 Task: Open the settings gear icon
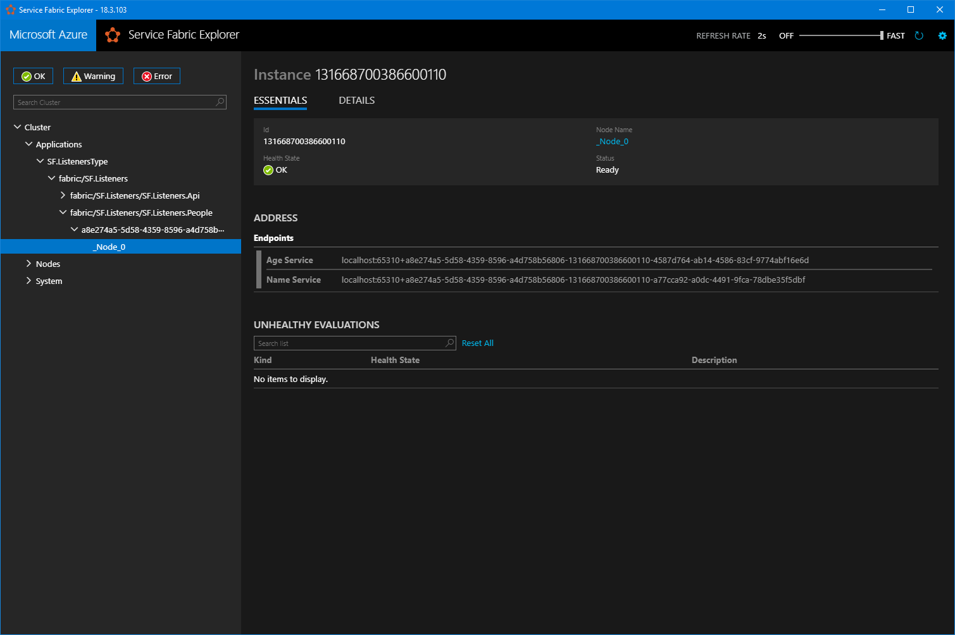click(x=942, y=36)
